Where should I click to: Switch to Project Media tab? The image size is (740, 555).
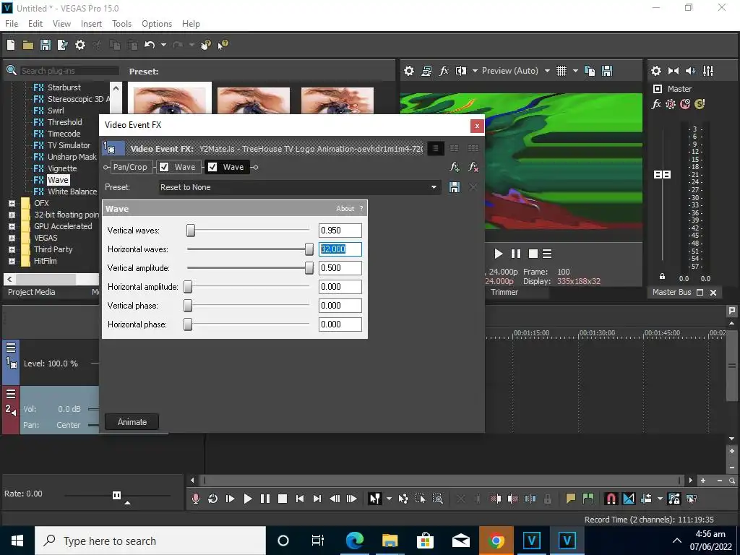tap(32, 292)
